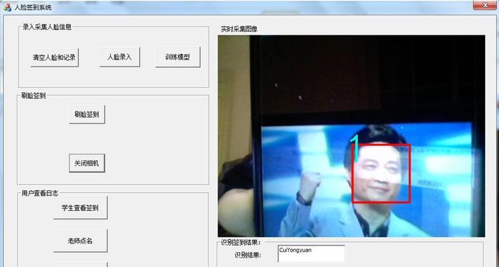Click the 识别结果: label
The image size is (499, 267).
[x=248, y=255]
